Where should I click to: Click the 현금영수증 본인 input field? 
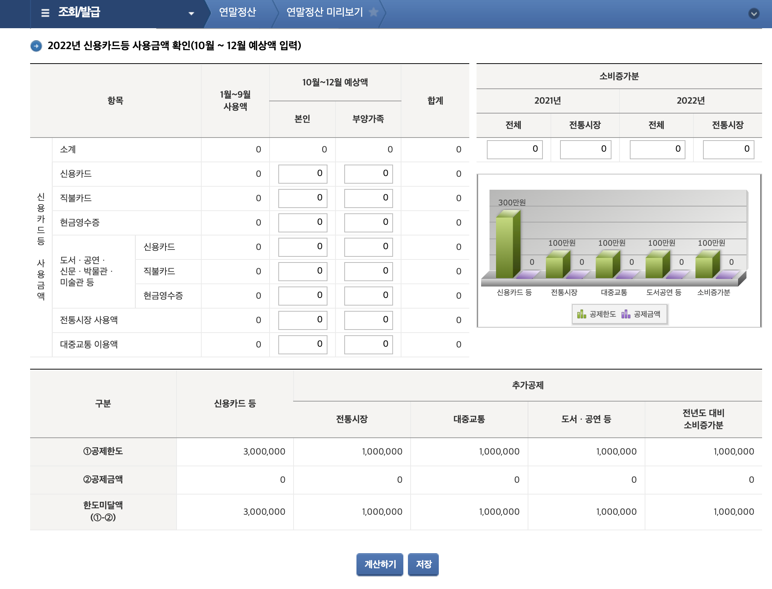(302, 222)
